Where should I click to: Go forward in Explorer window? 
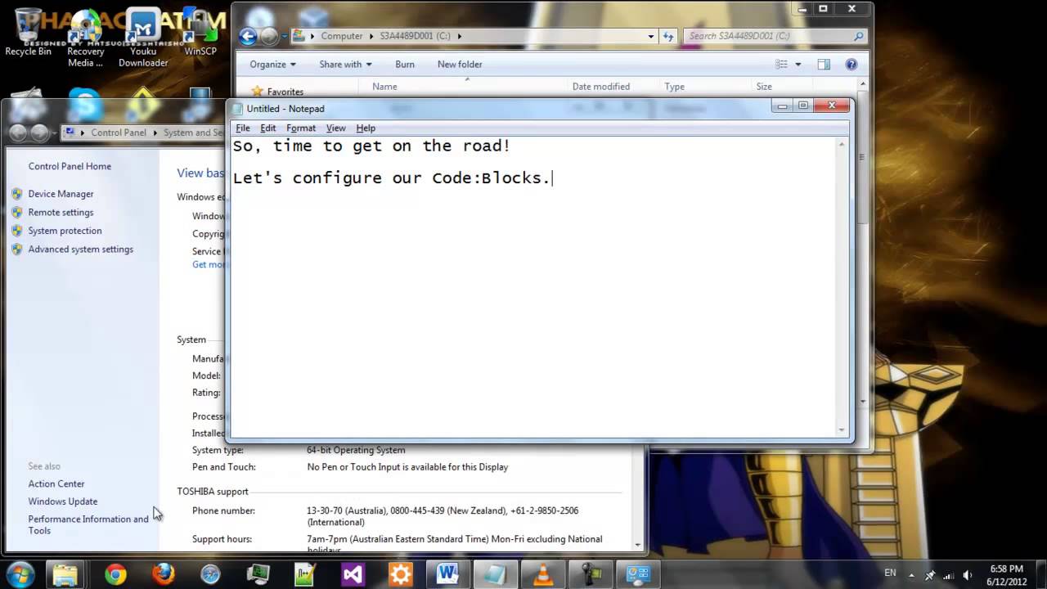(x=268, y=36)
